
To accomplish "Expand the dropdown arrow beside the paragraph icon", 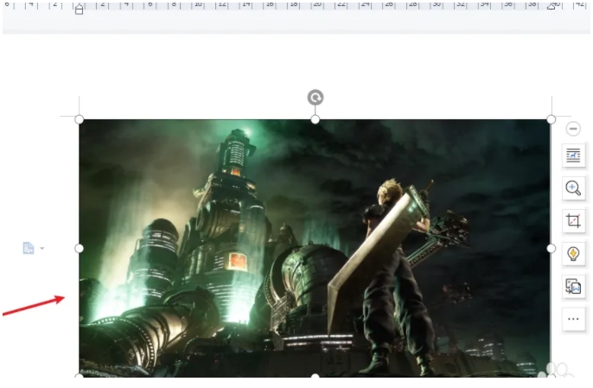I will (x=42, y=249).
